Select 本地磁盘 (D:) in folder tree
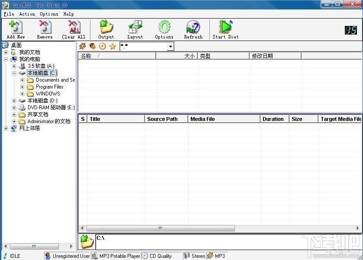This screenshot has width=363, height=260. (42, 101)
